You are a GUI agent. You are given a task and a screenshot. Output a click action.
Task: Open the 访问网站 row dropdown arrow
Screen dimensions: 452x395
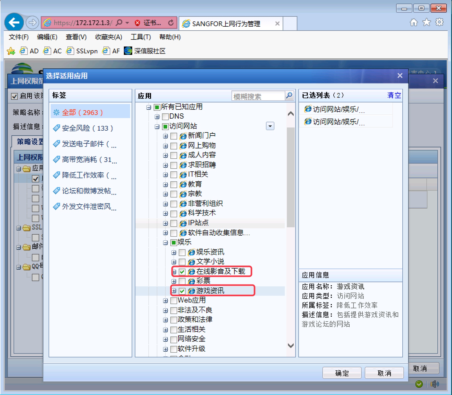coord(270,126)
